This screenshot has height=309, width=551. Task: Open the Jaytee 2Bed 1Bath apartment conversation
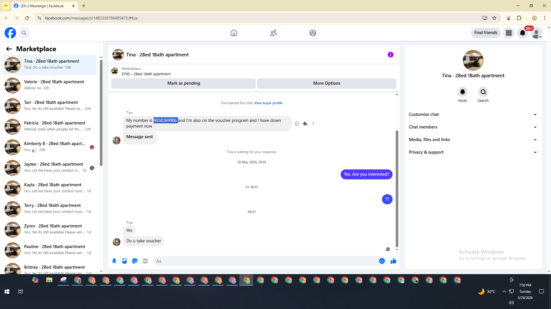(50, 168)
